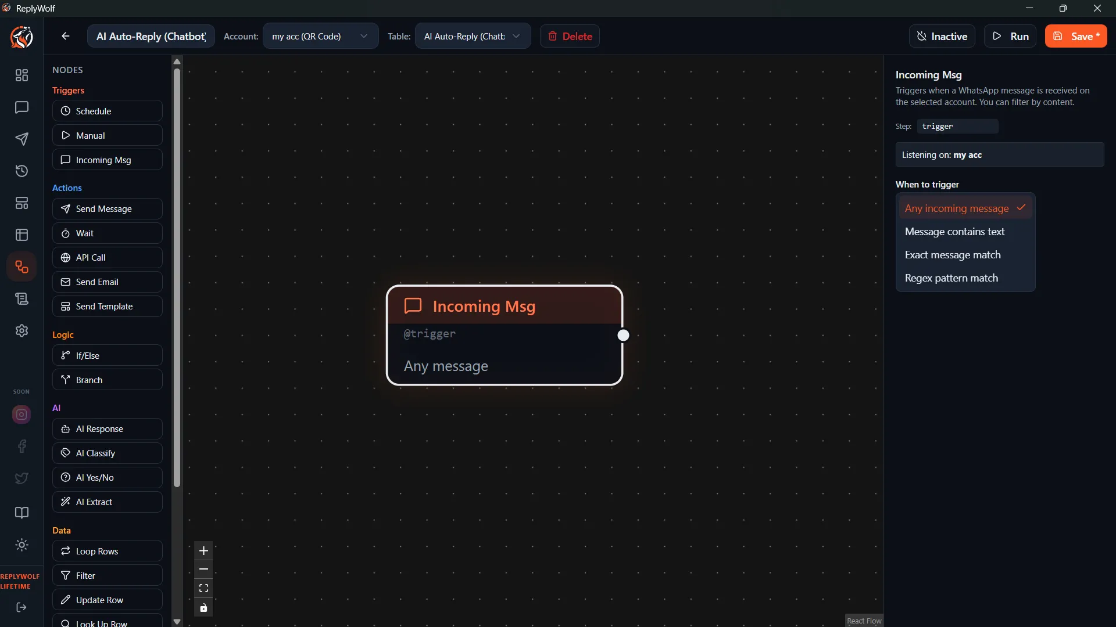
Task: Select Exact message match option
Action: coord(965,255)
